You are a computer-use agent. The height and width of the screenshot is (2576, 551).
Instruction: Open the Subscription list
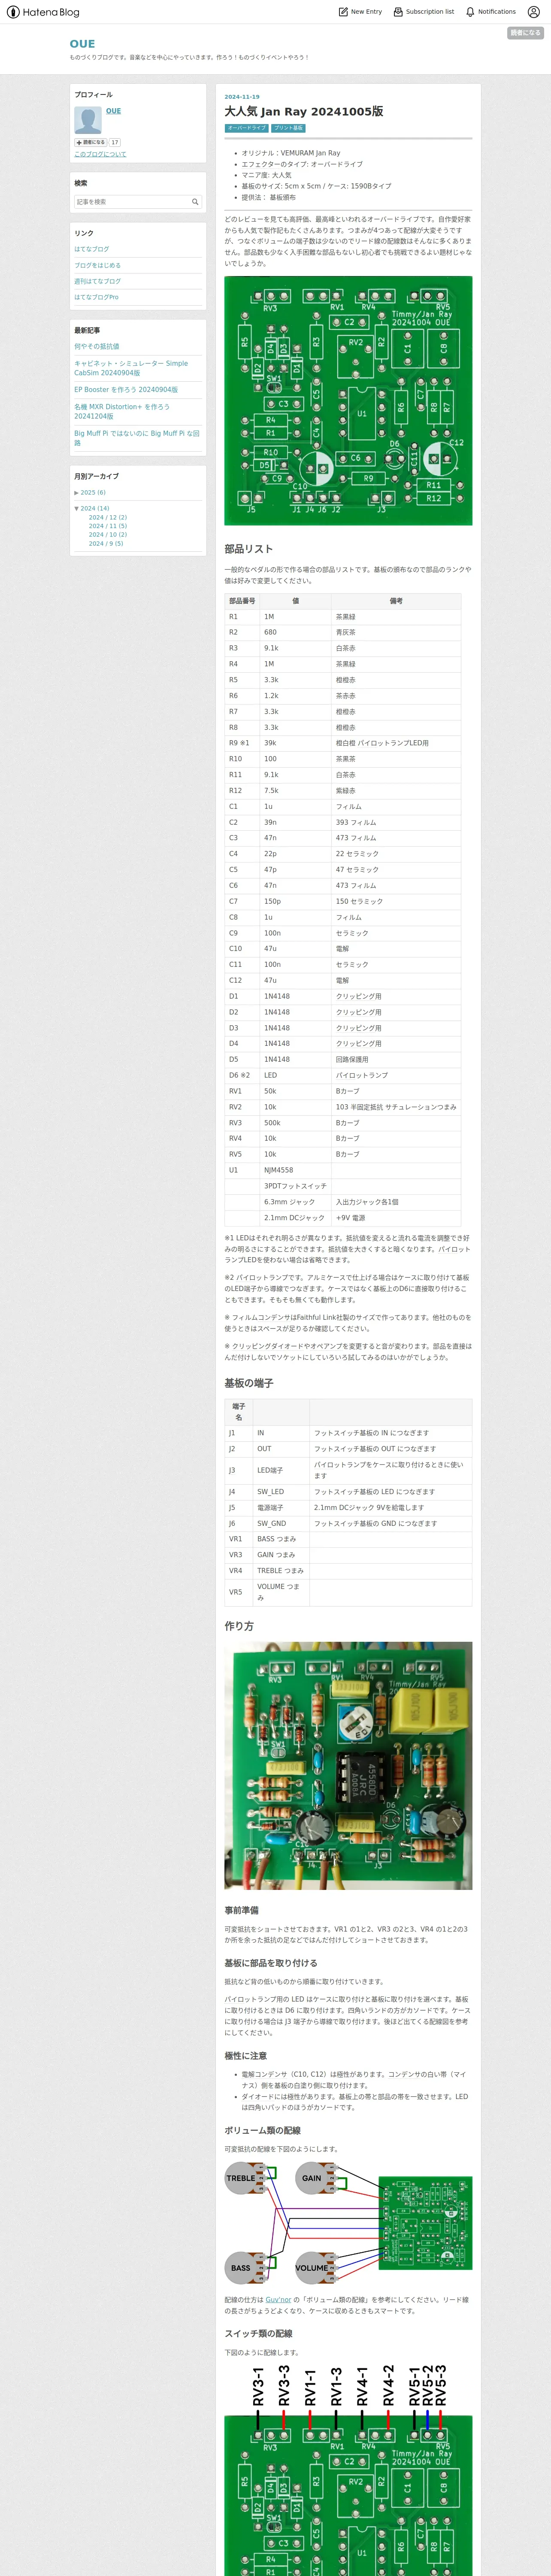click(x=424, y=12)
